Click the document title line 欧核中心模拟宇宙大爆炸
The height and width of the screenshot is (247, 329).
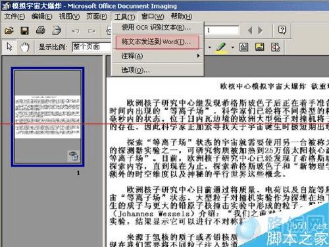263,86
